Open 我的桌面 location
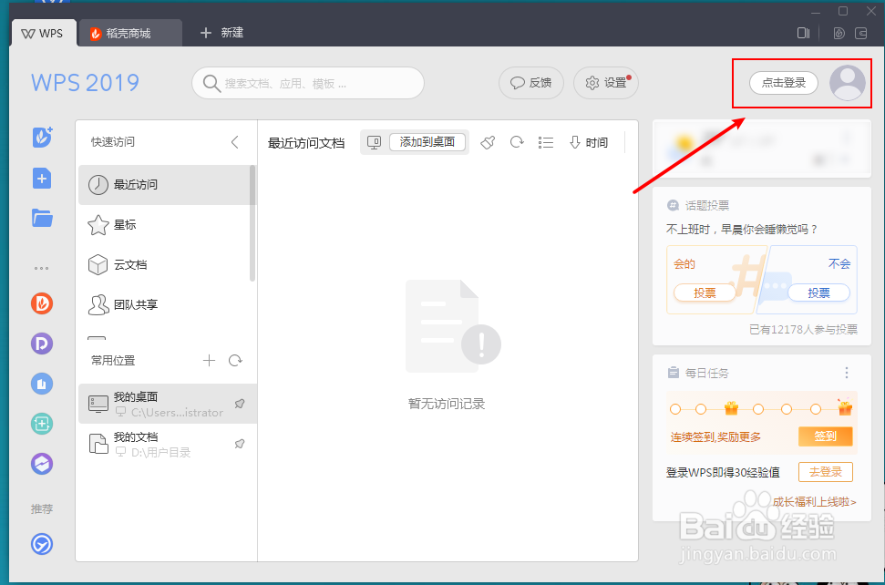Viewport: 885px width, 585px height. (x=168, y=404)
